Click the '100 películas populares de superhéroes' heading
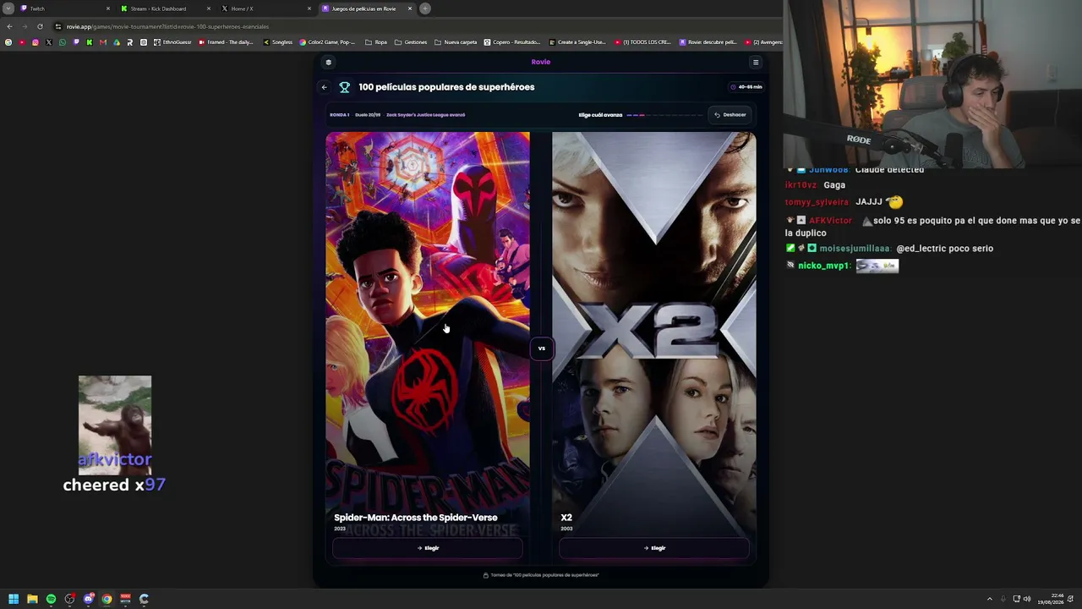Screen dimensions: 1082x609 click(x=446, y=87)
